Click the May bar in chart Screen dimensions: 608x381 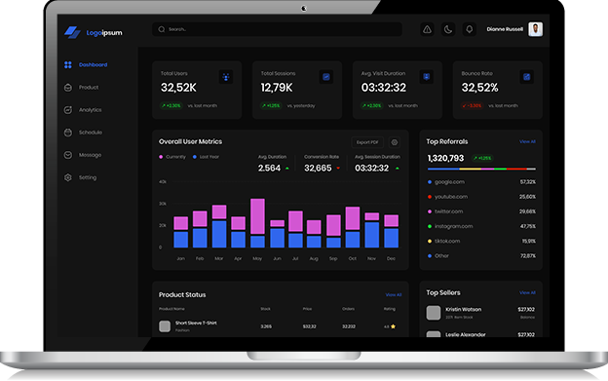(257, 223)
